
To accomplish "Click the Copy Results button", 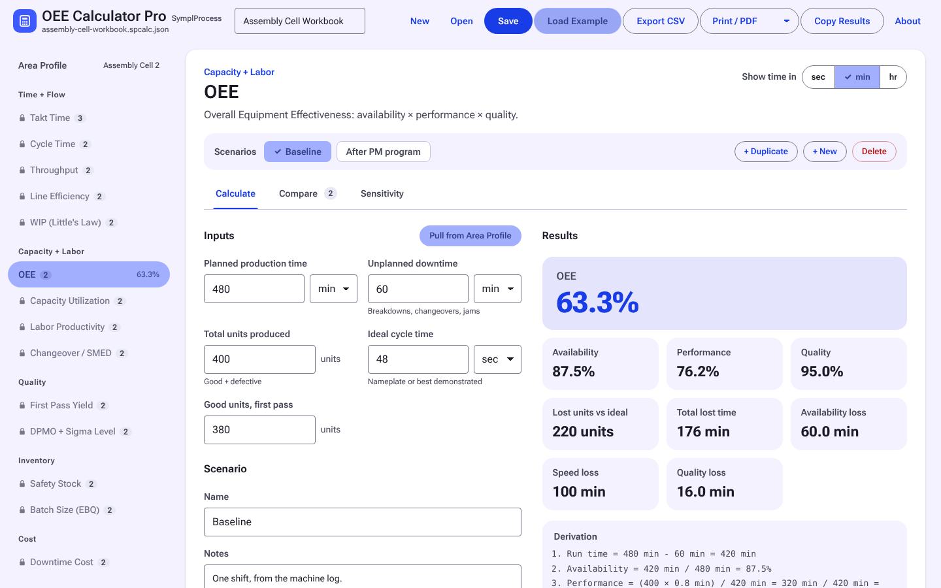I will tap(842, 21).
